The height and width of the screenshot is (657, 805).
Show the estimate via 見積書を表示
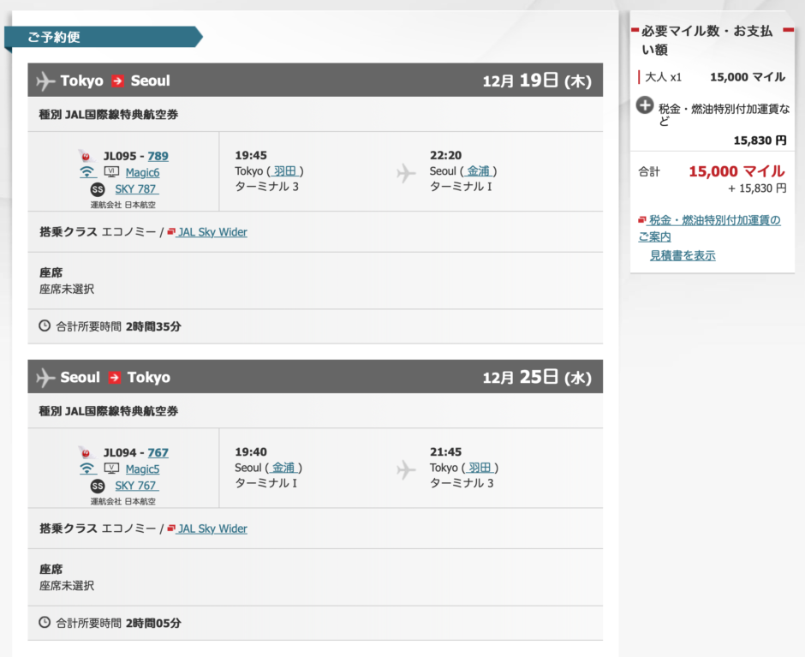[x=682, y=255]
